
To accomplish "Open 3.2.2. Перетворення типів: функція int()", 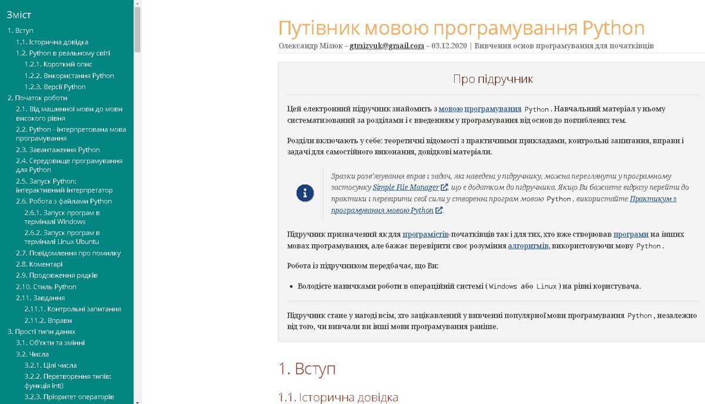I will pos(68,381).
